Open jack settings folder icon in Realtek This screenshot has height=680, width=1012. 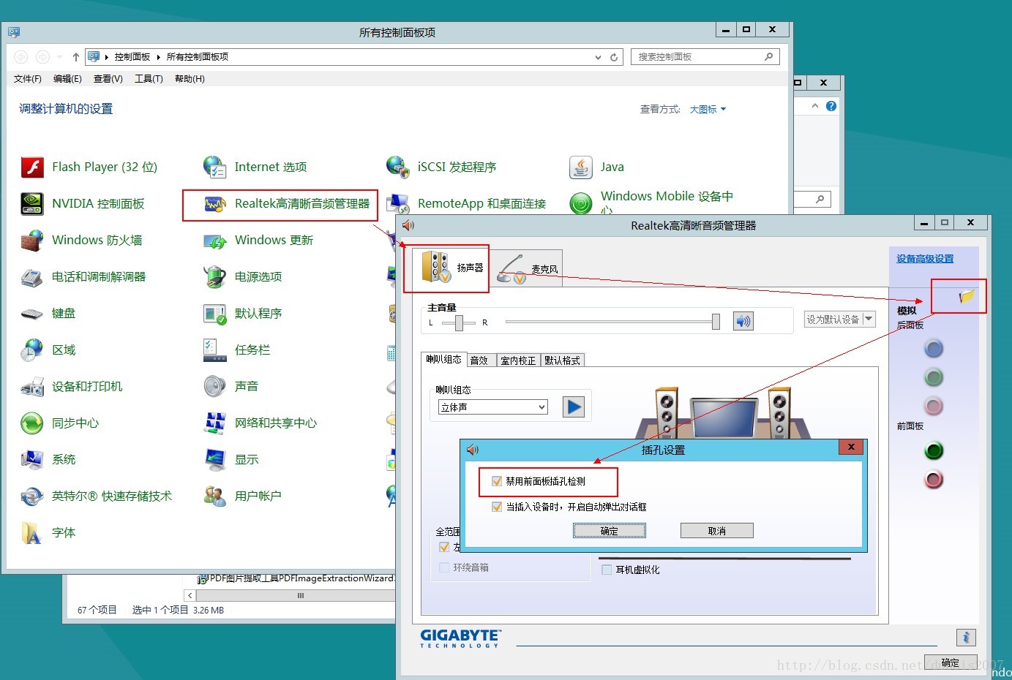click(967, 296)
